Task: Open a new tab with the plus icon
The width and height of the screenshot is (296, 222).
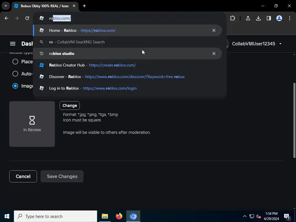Action: coord(84,6)
